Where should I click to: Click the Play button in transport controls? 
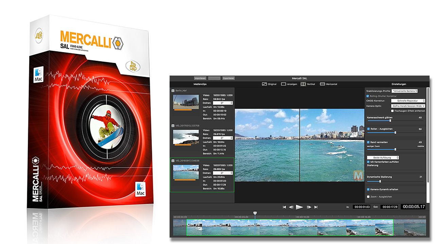point(299,207)
